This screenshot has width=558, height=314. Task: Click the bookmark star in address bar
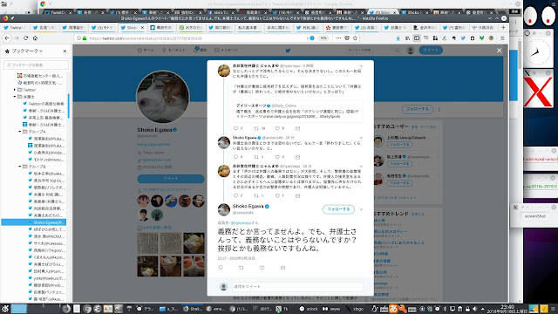click(x=355, y=38)
